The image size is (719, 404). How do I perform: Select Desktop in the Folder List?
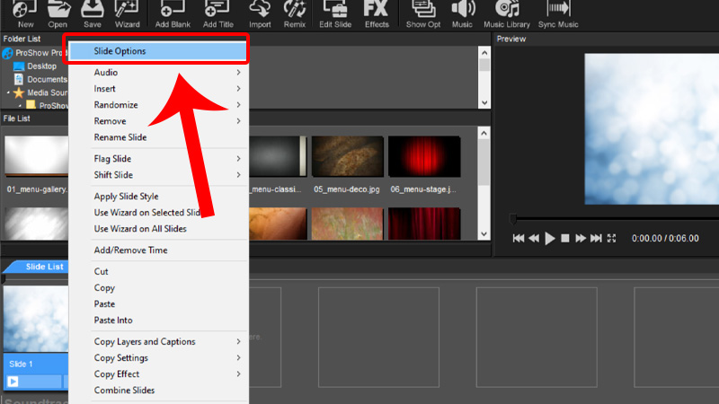[x=41, y=66]
